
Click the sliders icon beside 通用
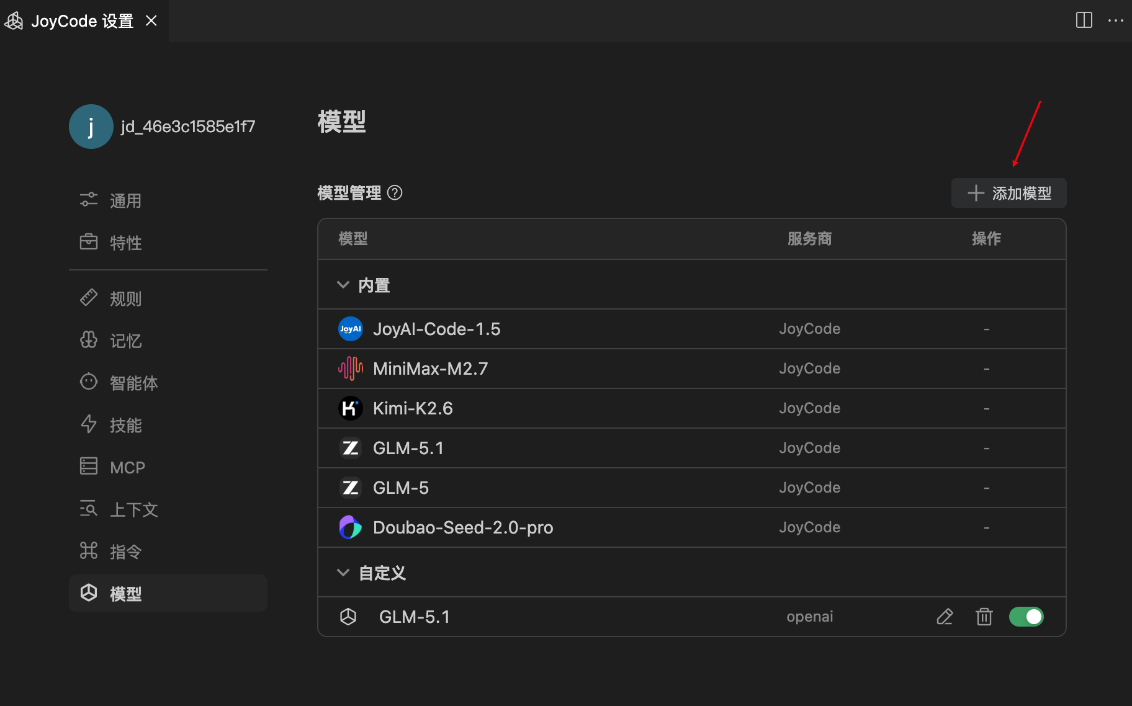point(89,200)
